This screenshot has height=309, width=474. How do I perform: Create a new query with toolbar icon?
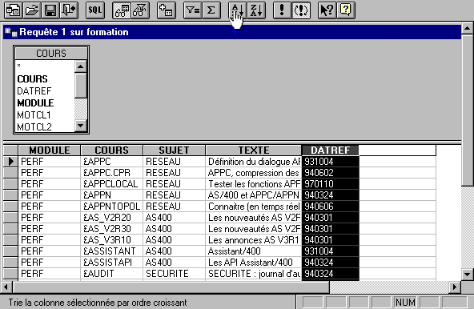(14, 10)
